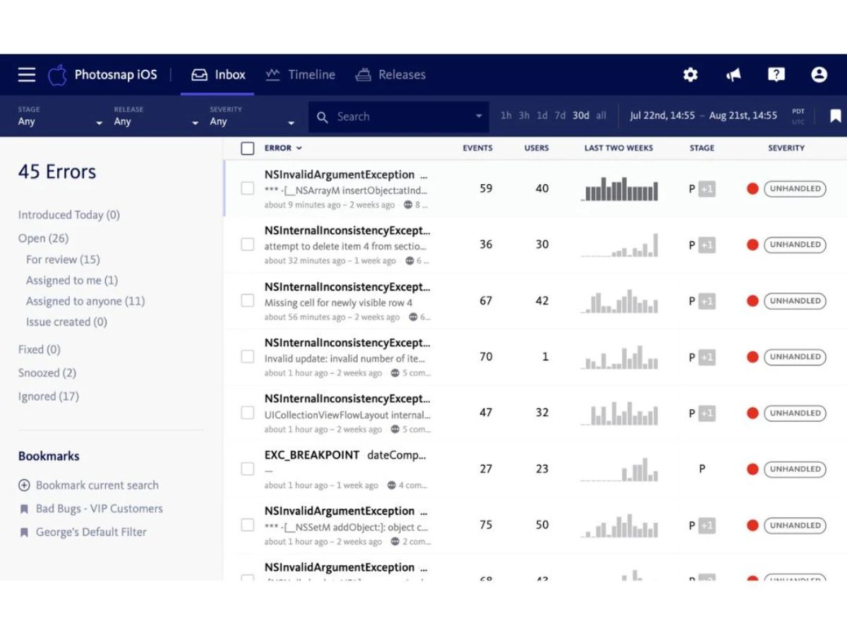Click Bookmark current search
The height and width of the screenshot is (635, 847).
[97, 485]
